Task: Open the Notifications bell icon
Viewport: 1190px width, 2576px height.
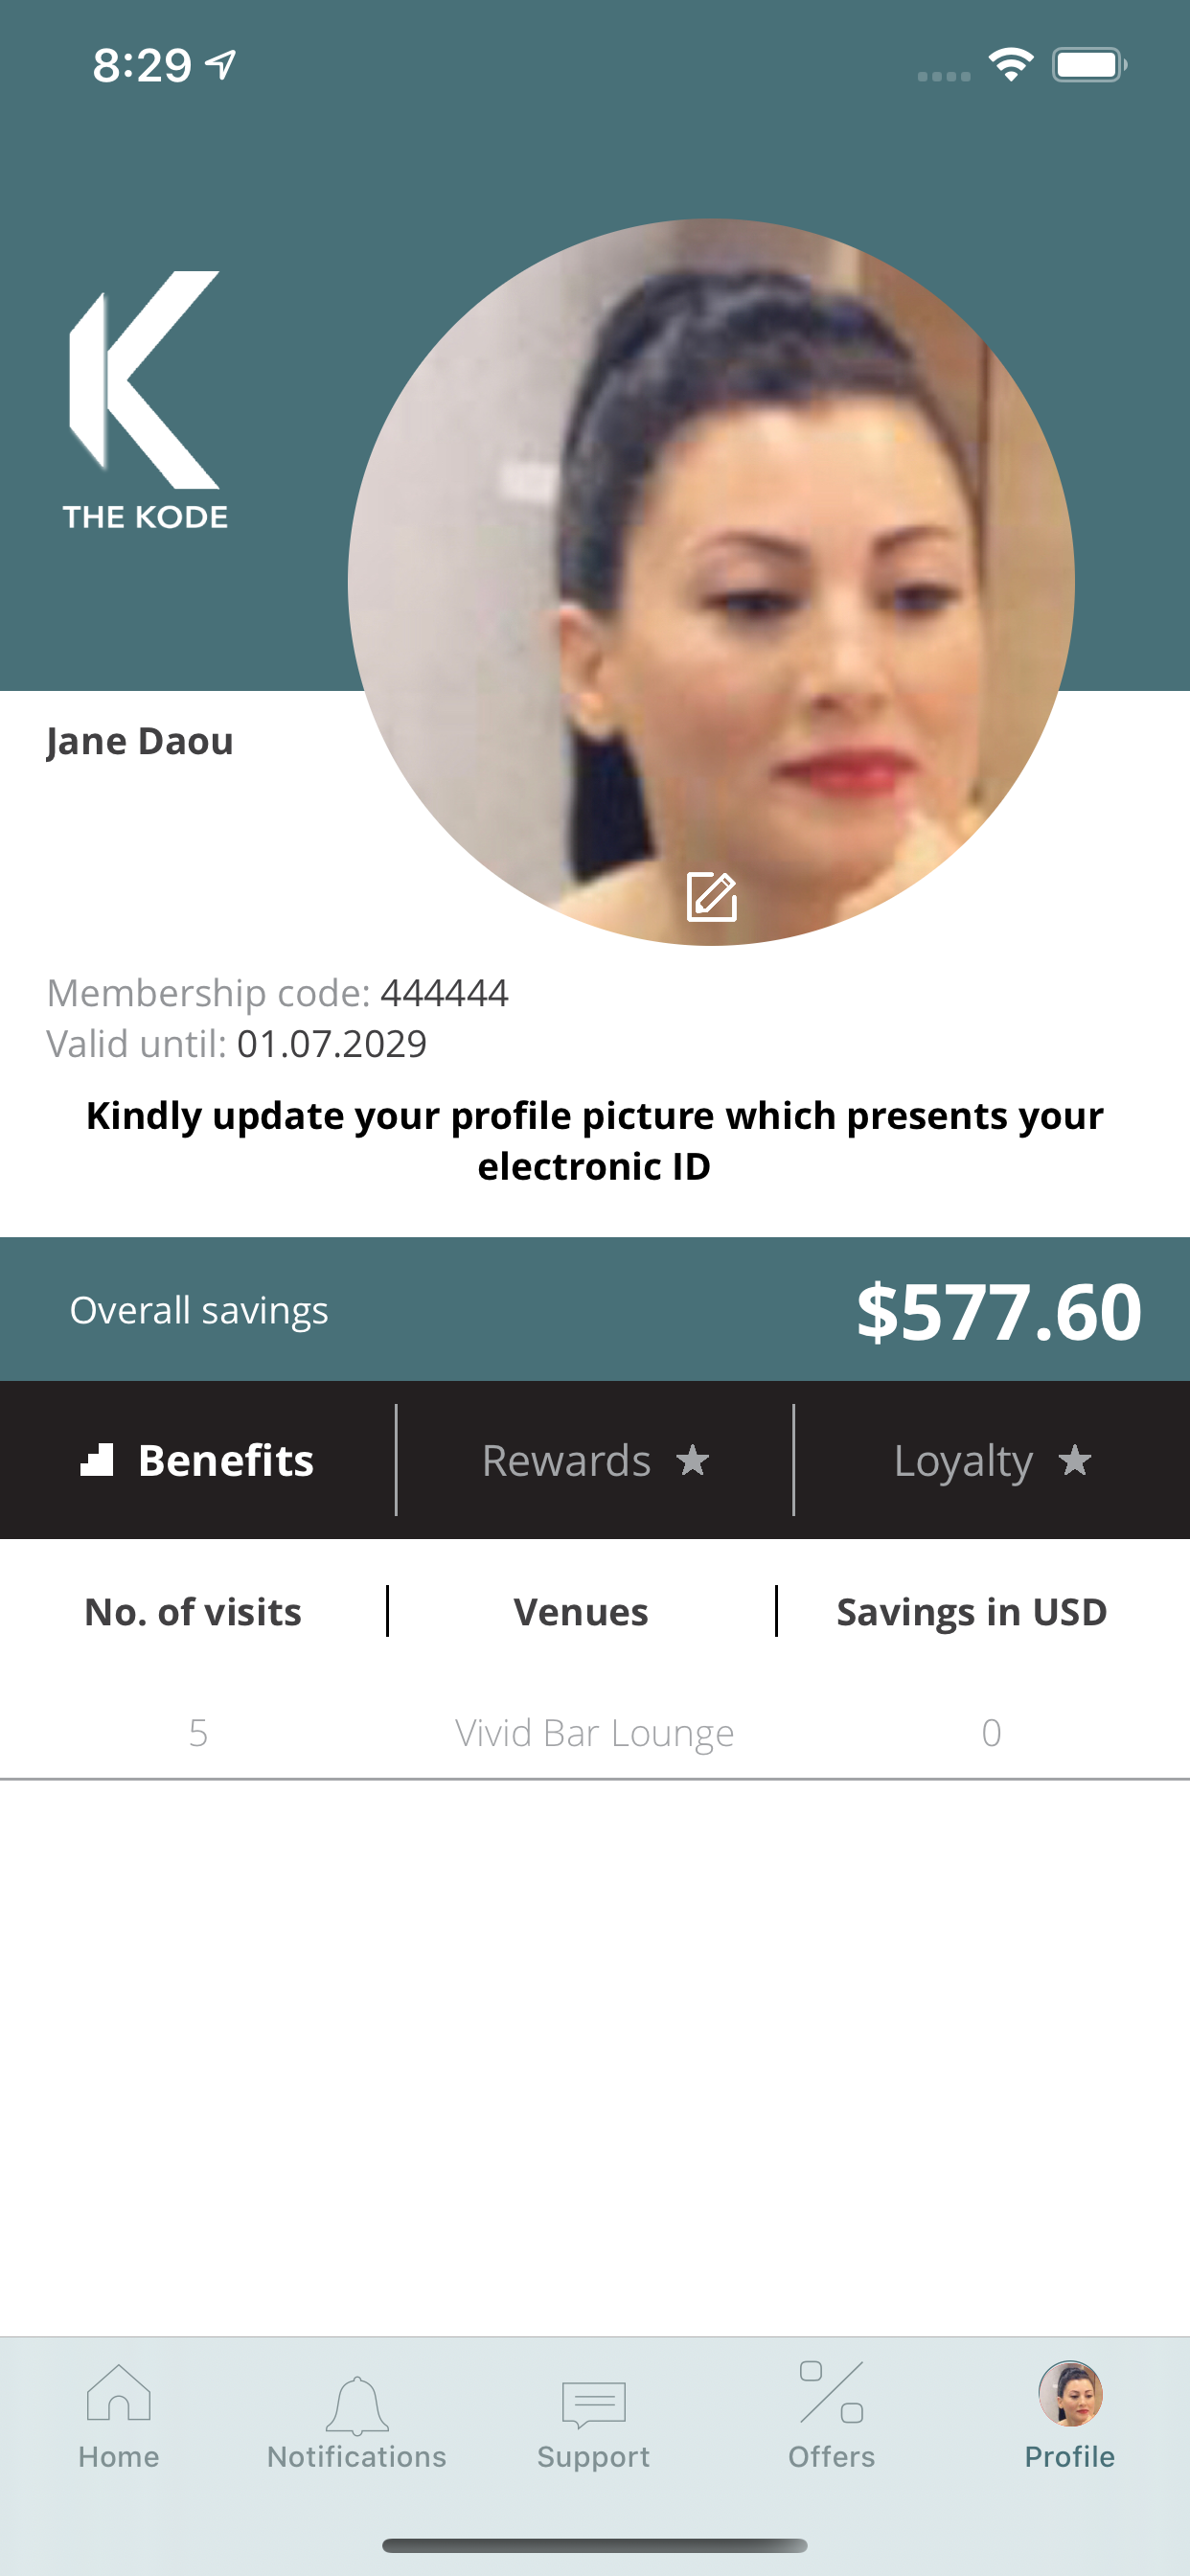Action: (357, 2405)
